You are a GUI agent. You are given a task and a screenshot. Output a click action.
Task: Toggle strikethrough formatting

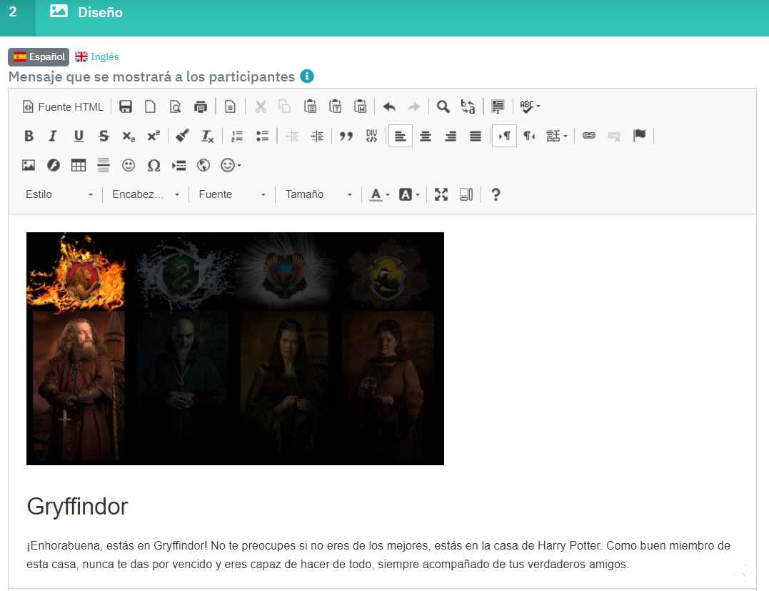pyautogui.click(x=104, y=136)
